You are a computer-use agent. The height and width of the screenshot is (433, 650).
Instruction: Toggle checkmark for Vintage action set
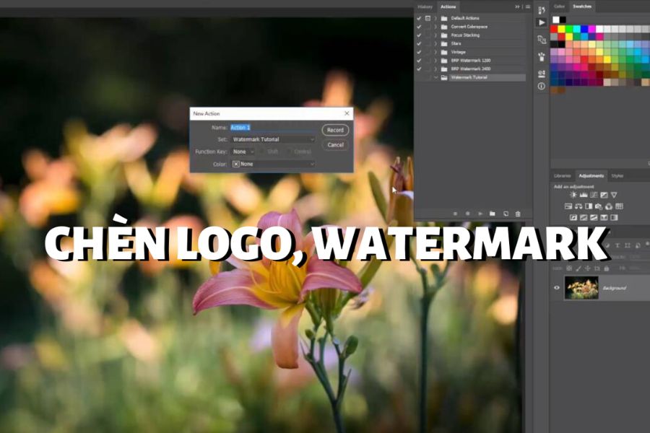pyautogui.click(x=419, y=52)
